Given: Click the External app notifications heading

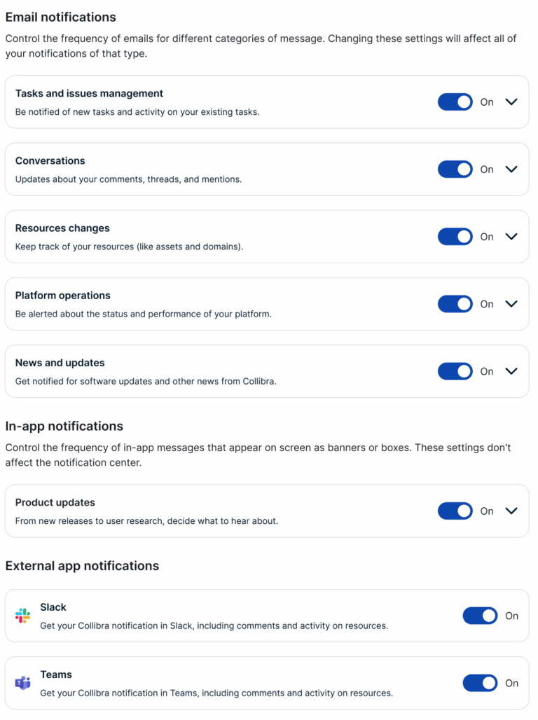Looking at the screenshot, I should [82, 565].
